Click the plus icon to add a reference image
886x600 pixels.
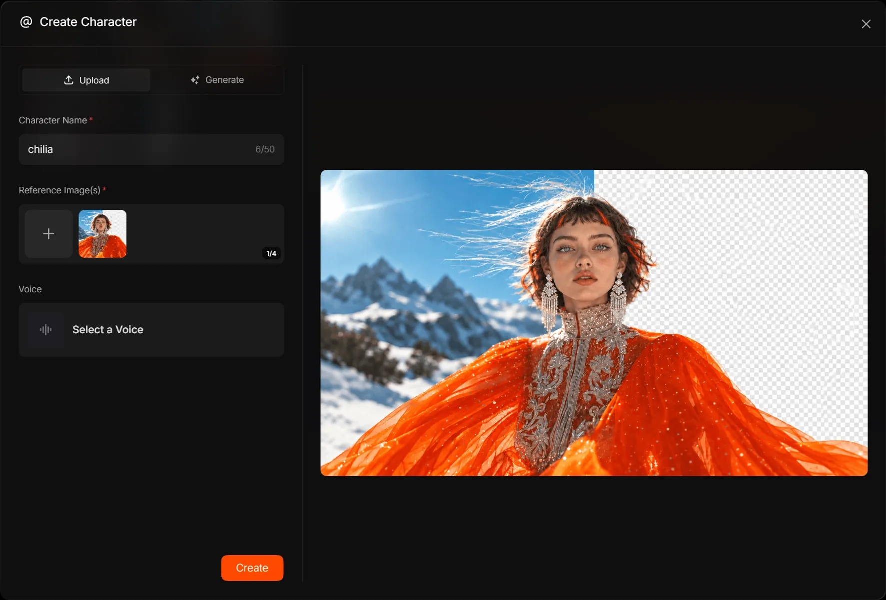click(x=49, y=234)
